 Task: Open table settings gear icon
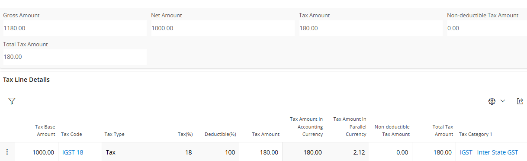pyautogui.click(x=492, y=101)
